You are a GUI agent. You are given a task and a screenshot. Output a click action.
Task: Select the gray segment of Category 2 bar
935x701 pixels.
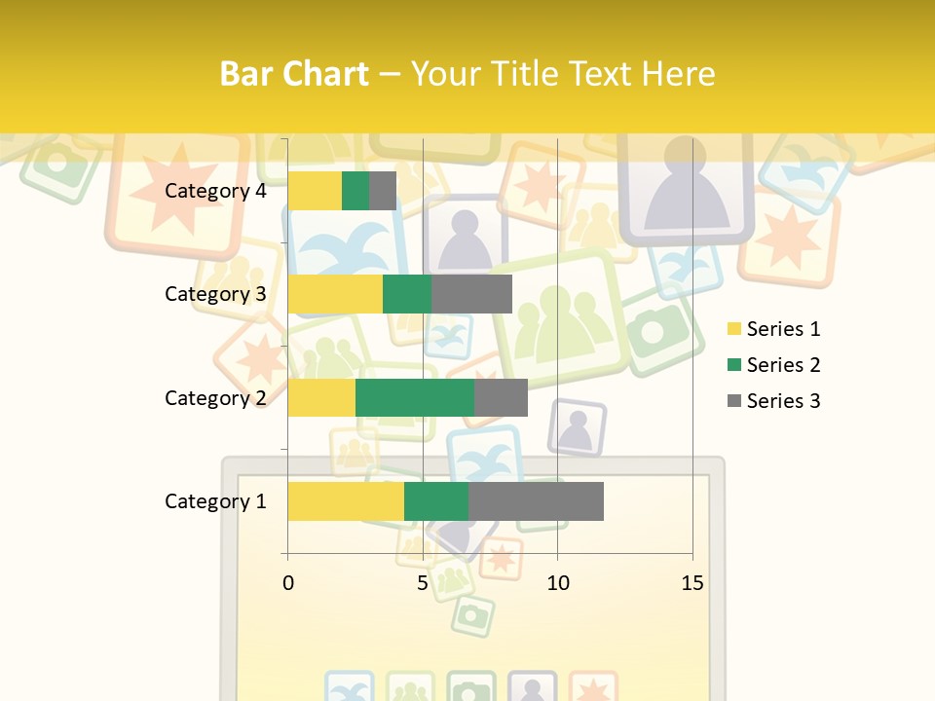point(501,397)
